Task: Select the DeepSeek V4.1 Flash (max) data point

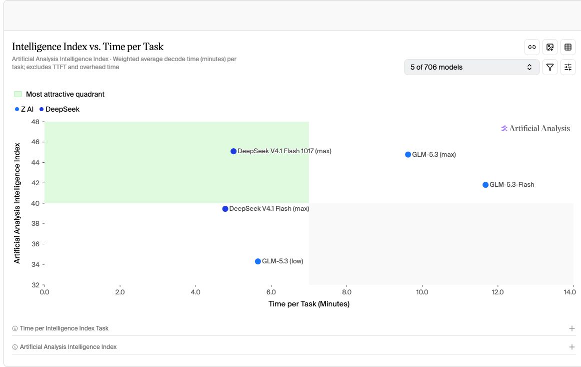Action: [225, 209]
